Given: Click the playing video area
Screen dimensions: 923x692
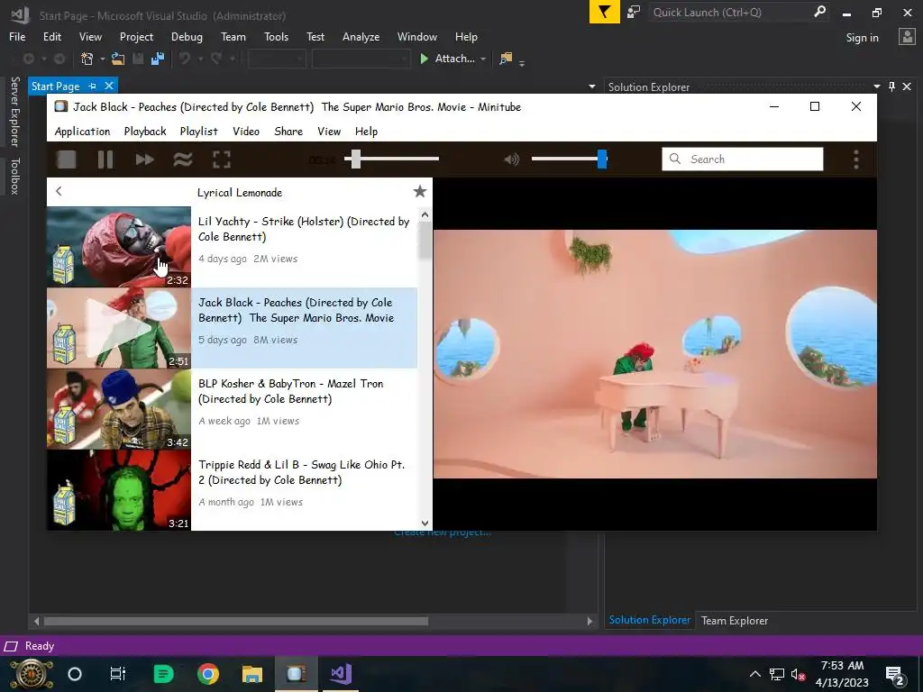Looking at the screenshot, I should point(655,353).
